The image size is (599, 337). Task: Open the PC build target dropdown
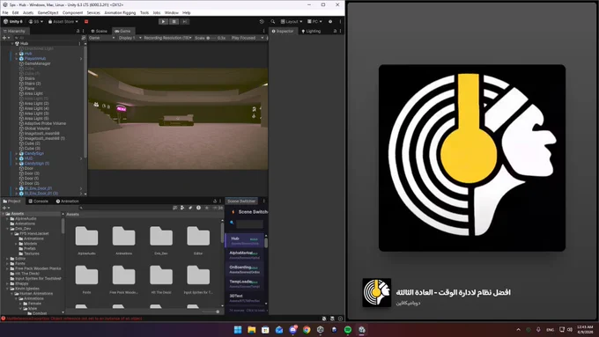[x=314, y=22]
